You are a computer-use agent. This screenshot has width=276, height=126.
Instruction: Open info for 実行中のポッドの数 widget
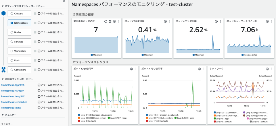tap(114, 21)
